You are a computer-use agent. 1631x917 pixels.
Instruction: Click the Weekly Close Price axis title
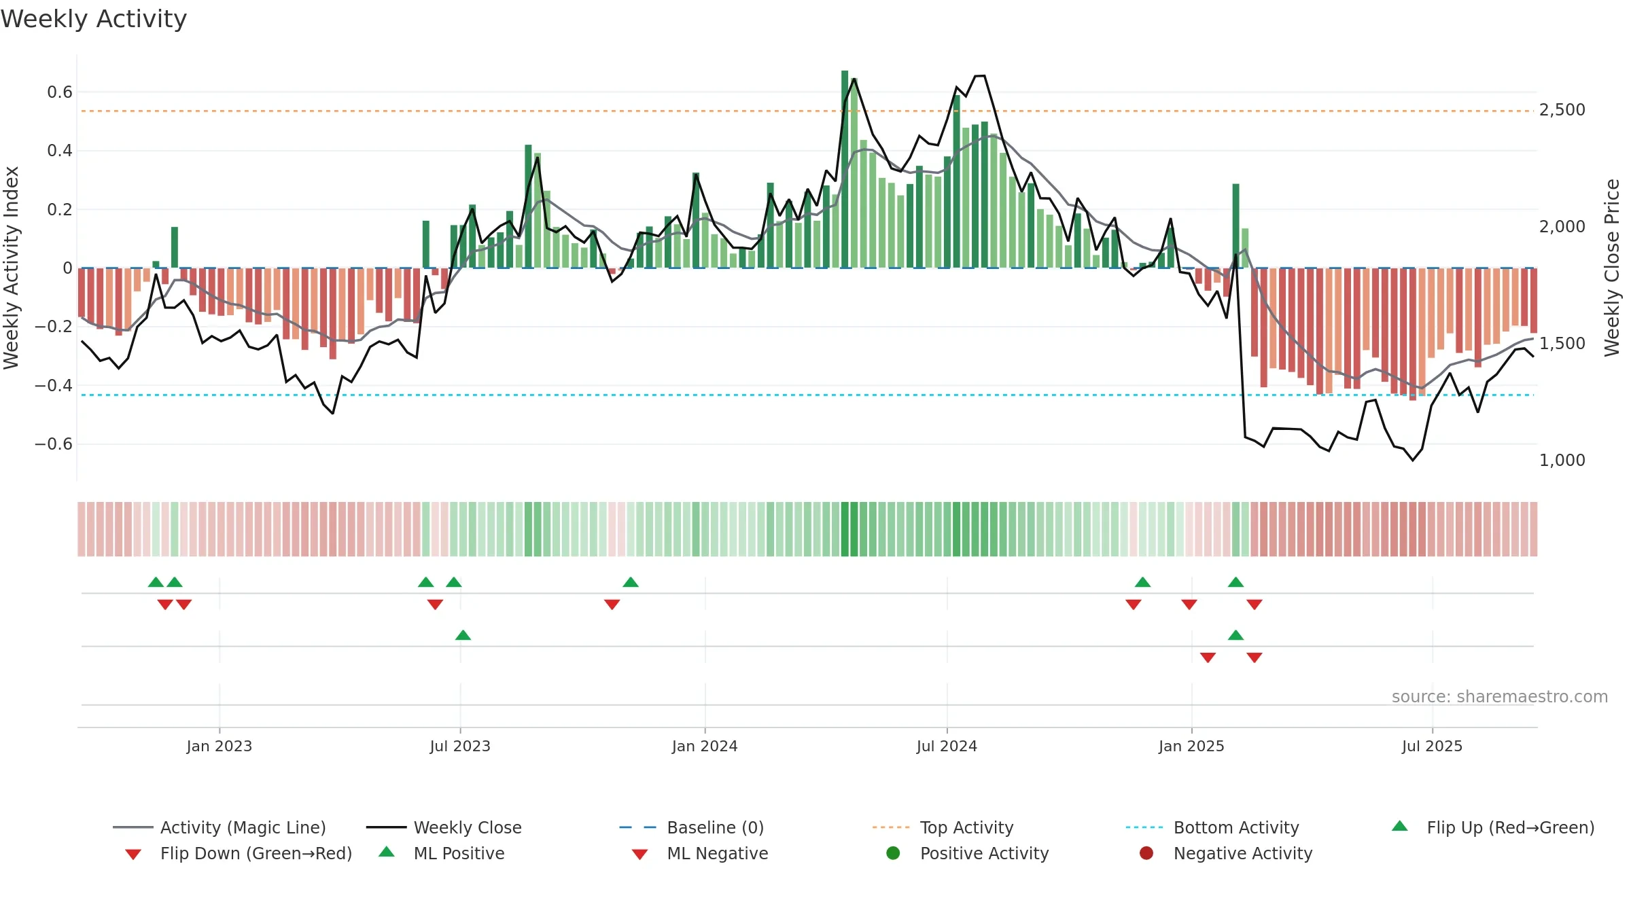[x=1612, y=268]
